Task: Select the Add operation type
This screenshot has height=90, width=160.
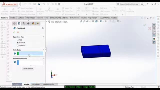Action: 18,40
